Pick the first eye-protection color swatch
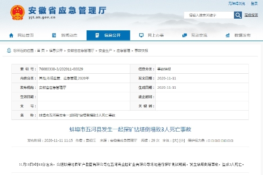This screenshot has height=175, width=263. [209, 140]
